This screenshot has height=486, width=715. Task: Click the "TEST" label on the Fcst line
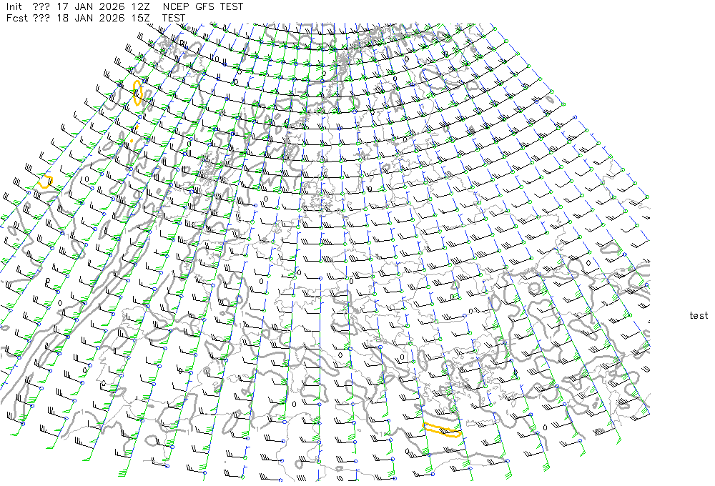point(174,18)
